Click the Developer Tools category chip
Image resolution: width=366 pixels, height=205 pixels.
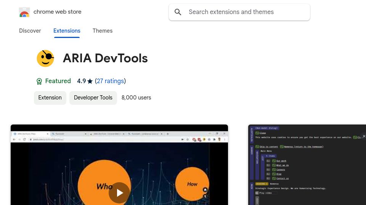tap(93, 98)
